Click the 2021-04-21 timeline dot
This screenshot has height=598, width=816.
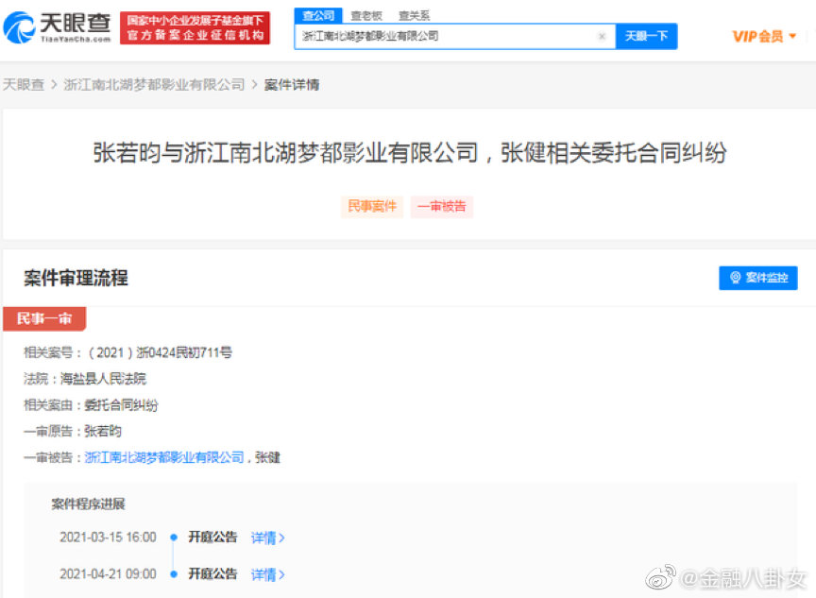click(x=174, y=574)
